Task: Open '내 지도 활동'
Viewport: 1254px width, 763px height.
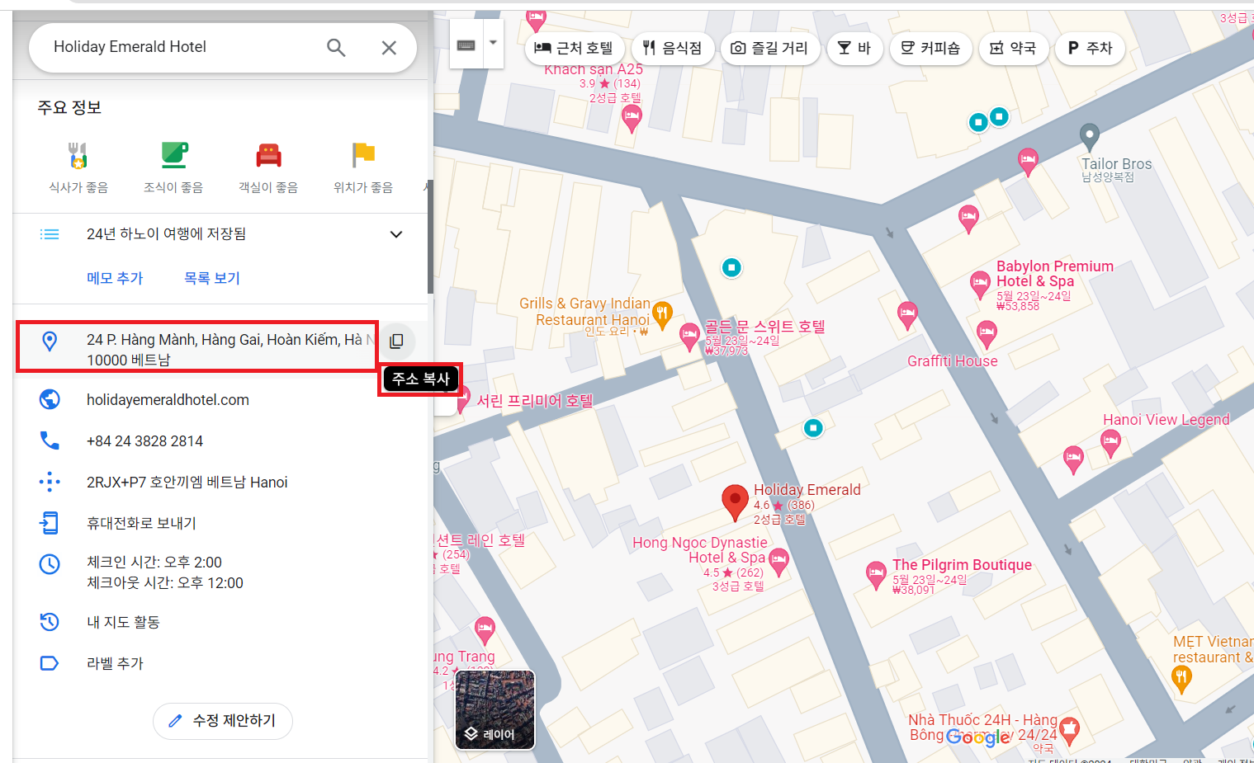Action: [123, 622]
